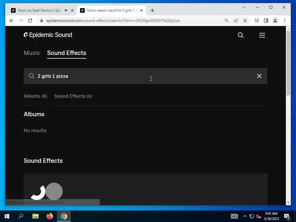Open the Windows Start menu

7,216
